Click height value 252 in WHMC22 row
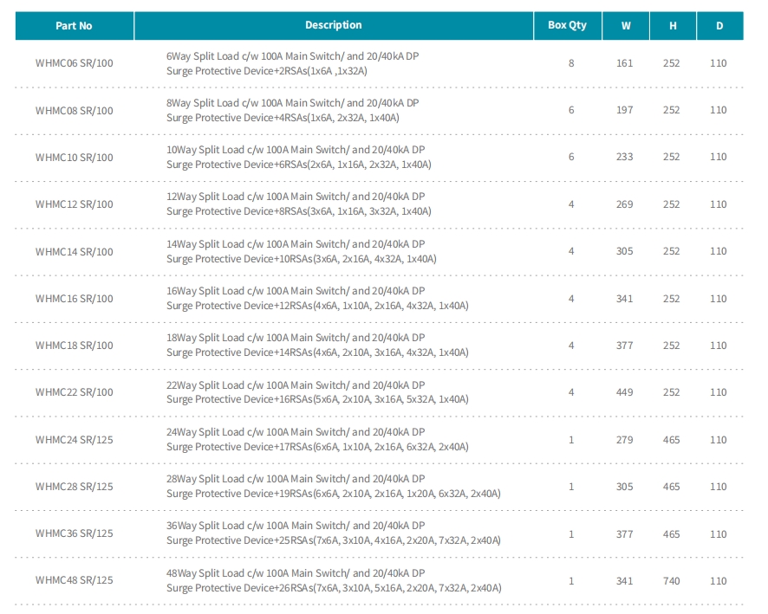The image size is (768, 614). pyautogui.click(x=672, y=392)
